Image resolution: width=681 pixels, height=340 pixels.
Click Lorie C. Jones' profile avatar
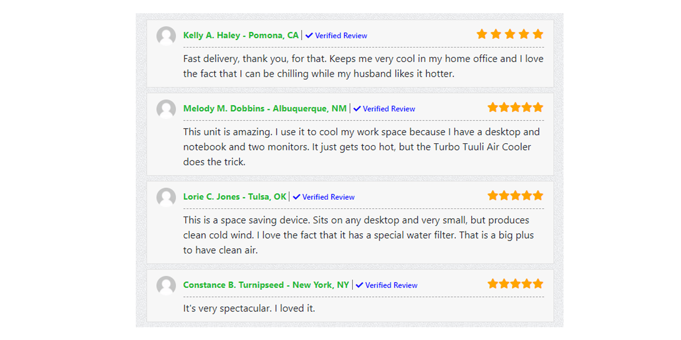point(166,198)
